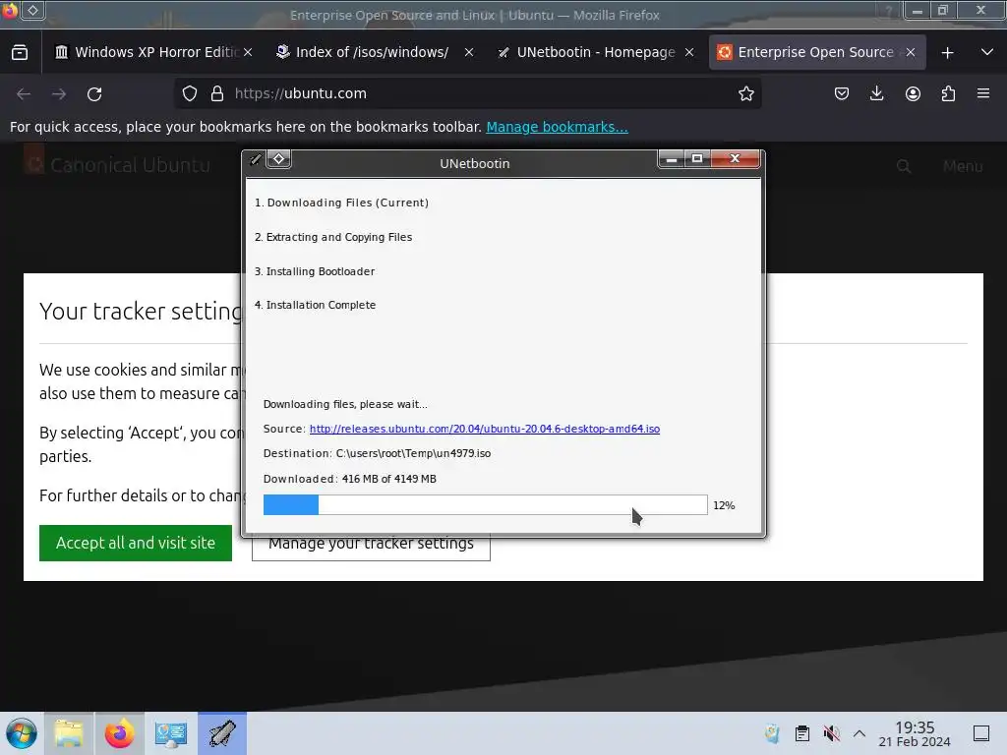
Task: Select '4. Installation Complete' step
Action: click(316, 305)
